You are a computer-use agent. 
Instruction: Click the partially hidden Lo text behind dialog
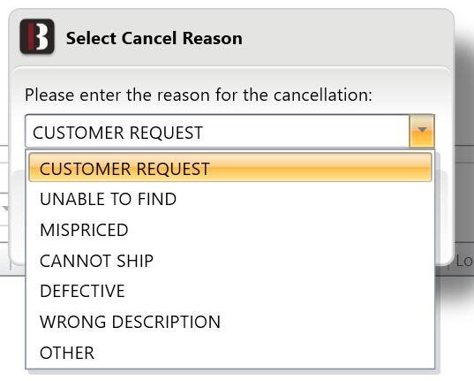point(464,261)
